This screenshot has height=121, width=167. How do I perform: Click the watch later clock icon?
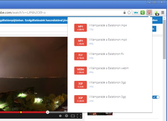[x=60, y=116]
